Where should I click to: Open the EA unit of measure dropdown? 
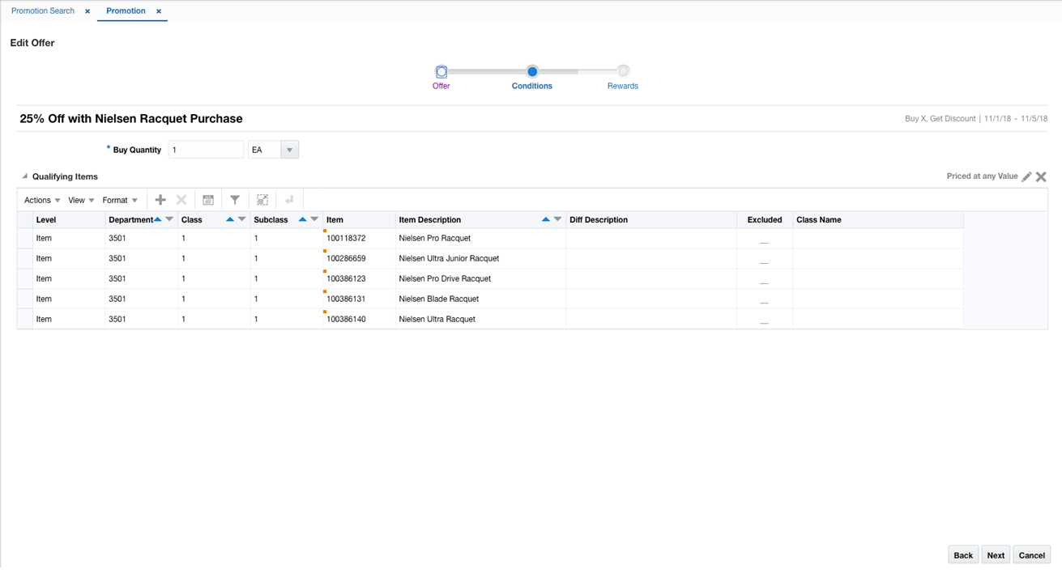[x=289, y=150]
